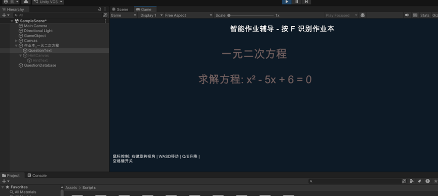
Task: Collapse the Favorites tree arrow
Action: point(3,187)
